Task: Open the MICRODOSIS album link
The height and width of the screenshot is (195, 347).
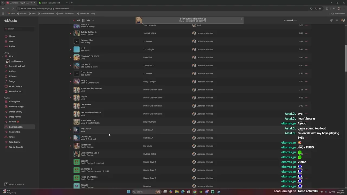Action: coord(149,122)
